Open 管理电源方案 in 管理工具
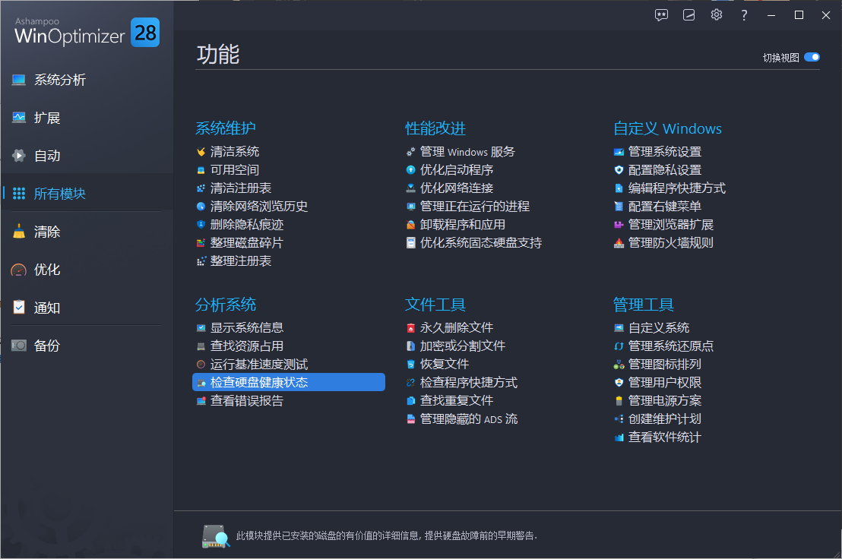This screenshot has height=559, width=842. coord(664,400)
